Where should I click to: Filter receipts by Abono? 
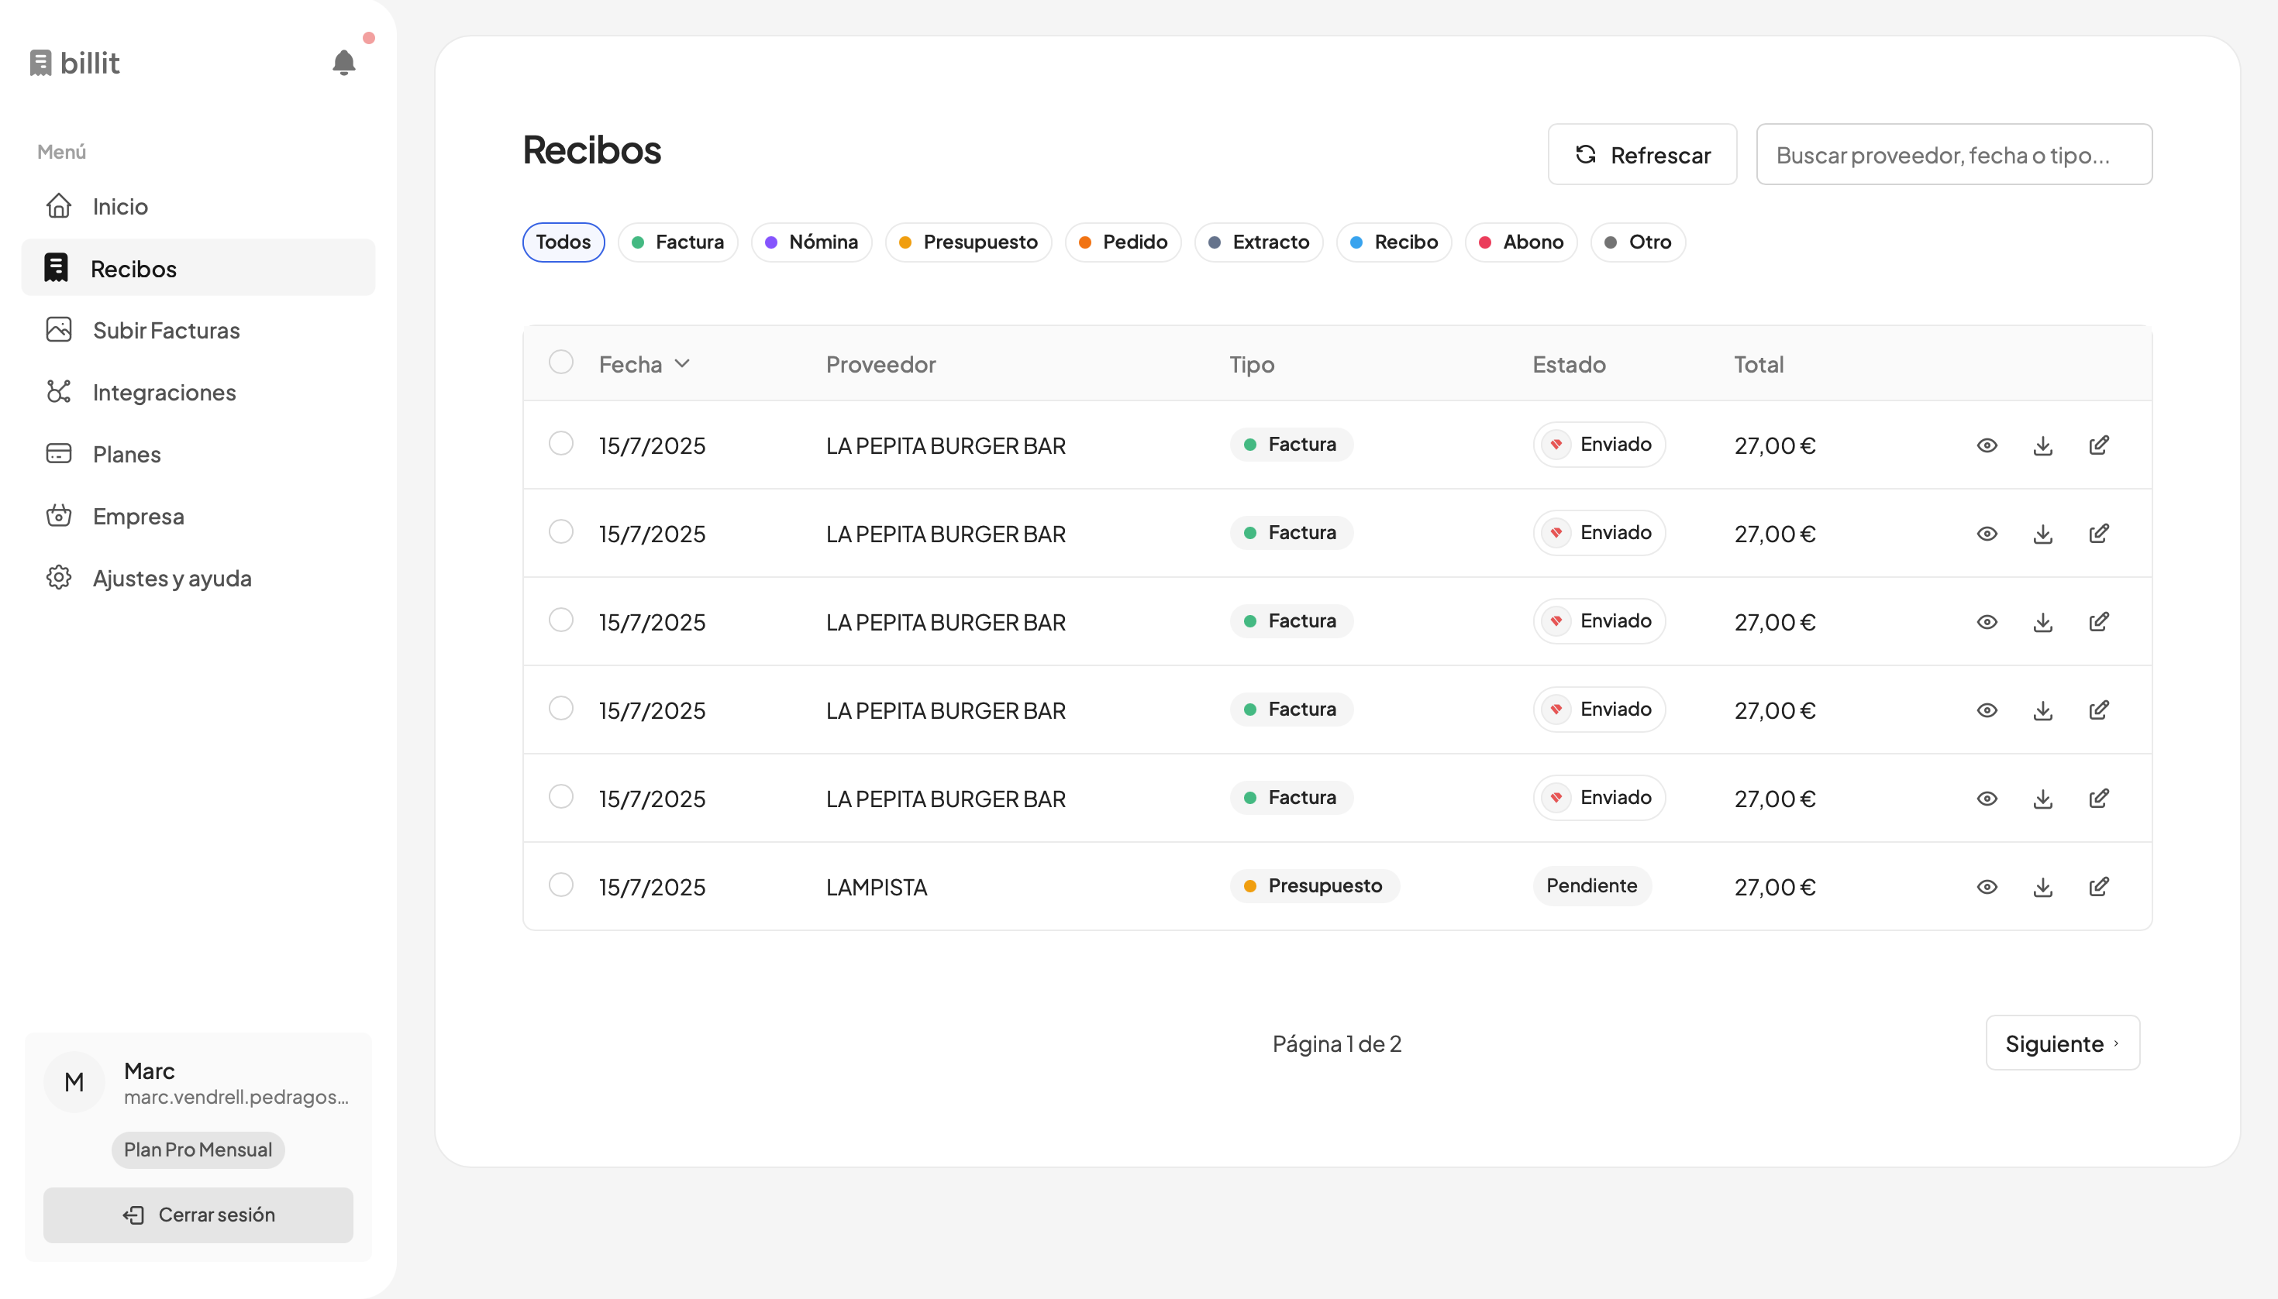[1521, 242]
